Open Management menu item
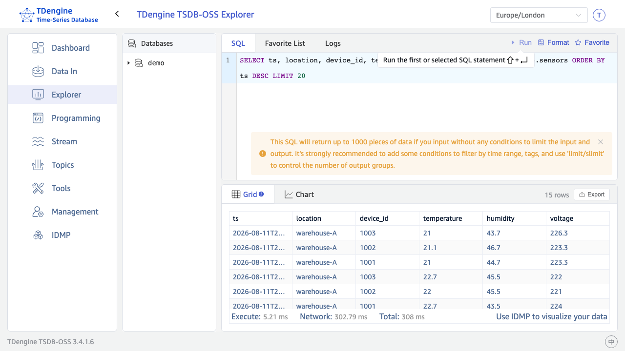The height and width of the screenshot is (351, 625). pyautogui.click(x=62, y=212)
